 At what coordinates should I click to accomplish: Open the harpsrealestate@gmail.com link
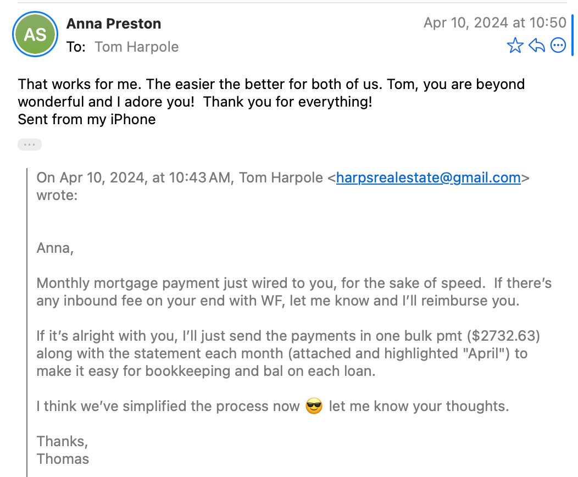pos(428,178)
